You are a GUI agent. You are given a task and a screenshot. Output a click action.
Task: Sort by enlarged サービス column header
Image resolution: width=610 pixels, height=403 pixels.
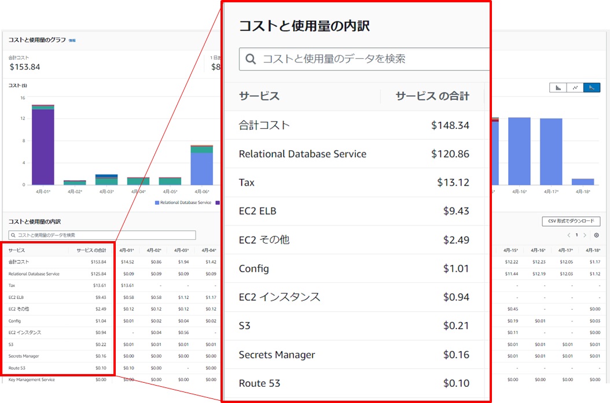(259, 96)
